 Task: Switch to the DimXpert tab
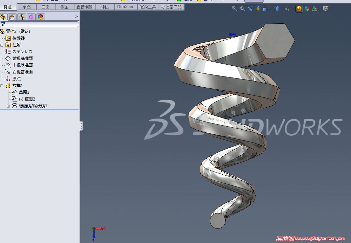point(126,7)
